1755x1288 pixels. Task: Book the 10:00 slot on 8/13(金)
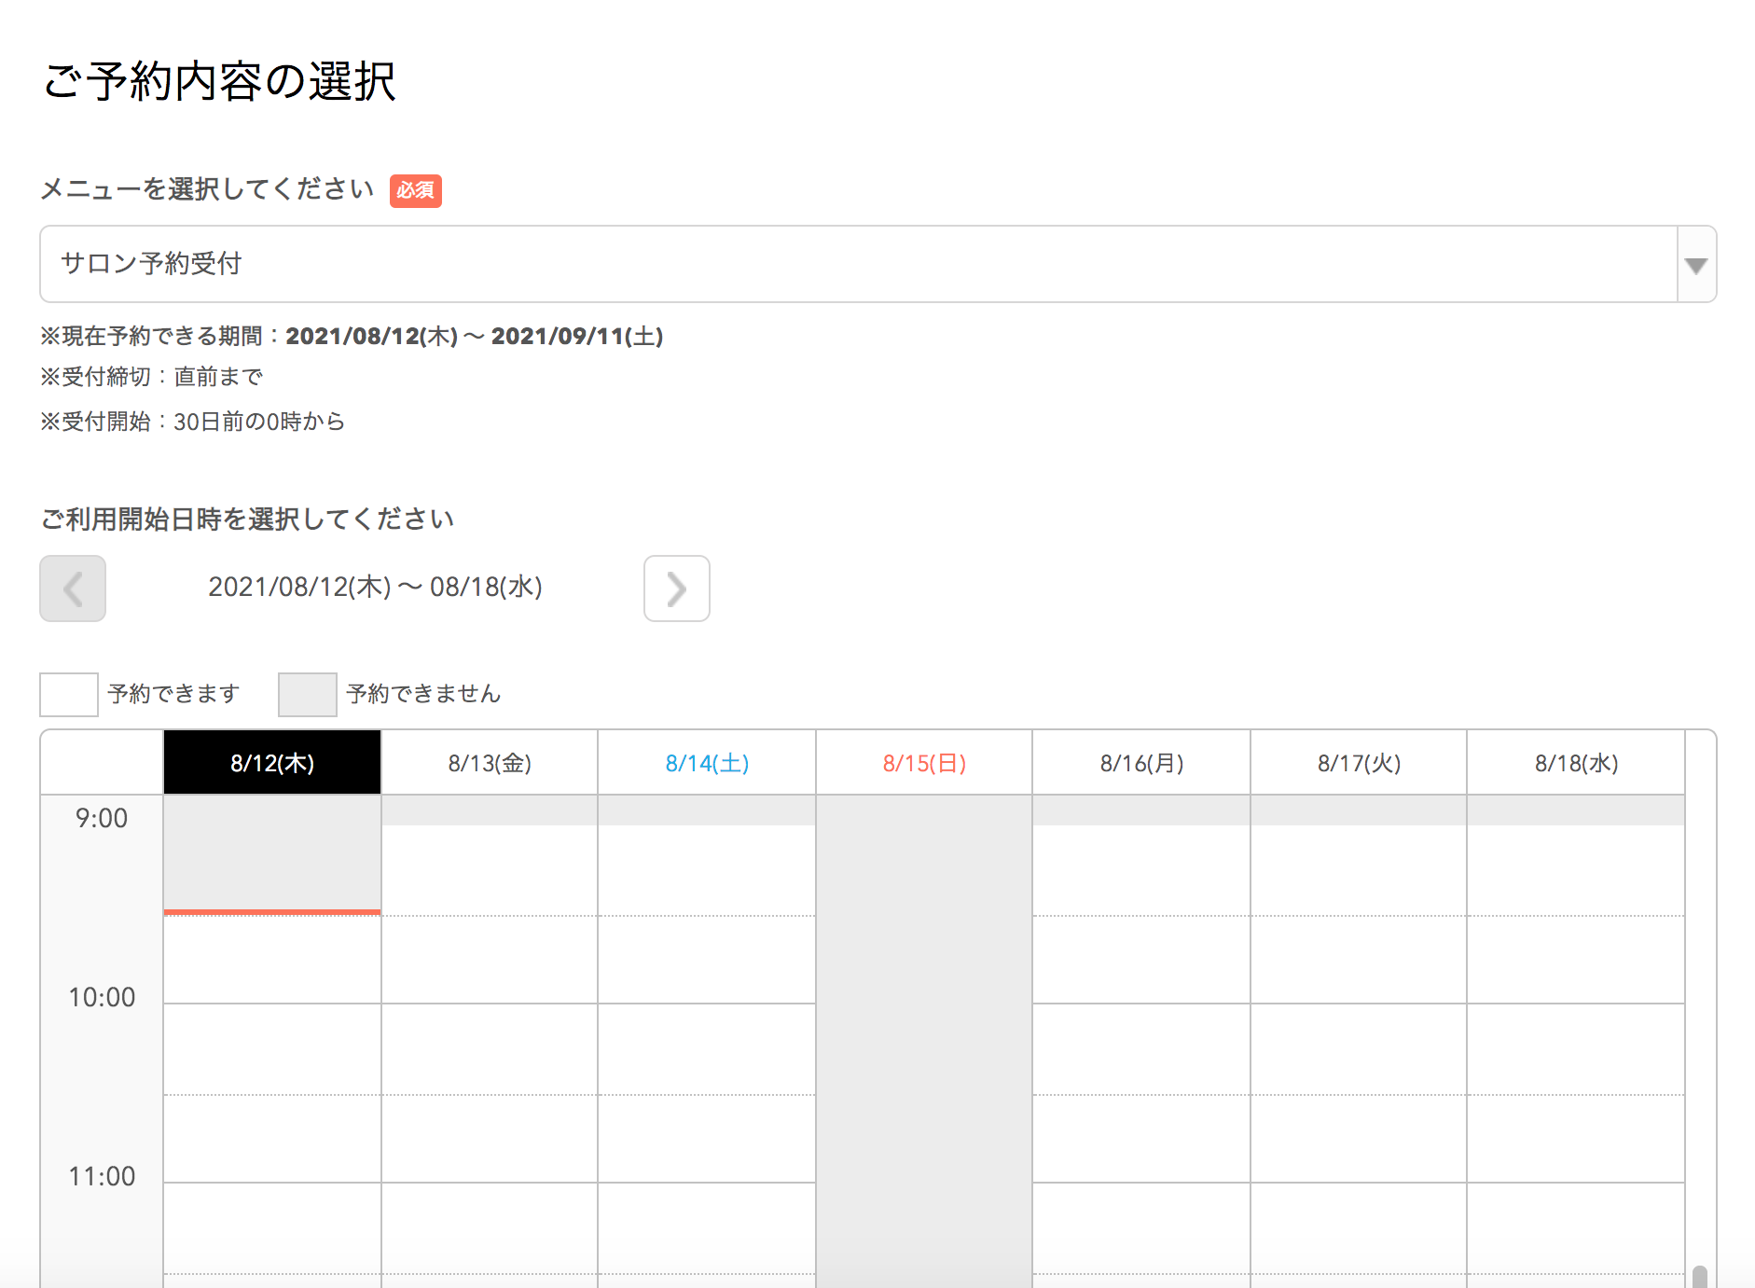coord(490,1048)
